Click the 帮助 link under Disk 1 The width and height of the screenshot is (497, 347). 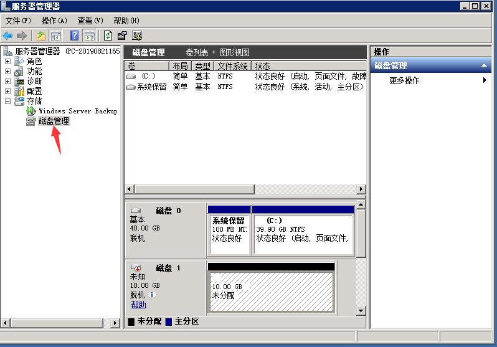tap(138, 305)
